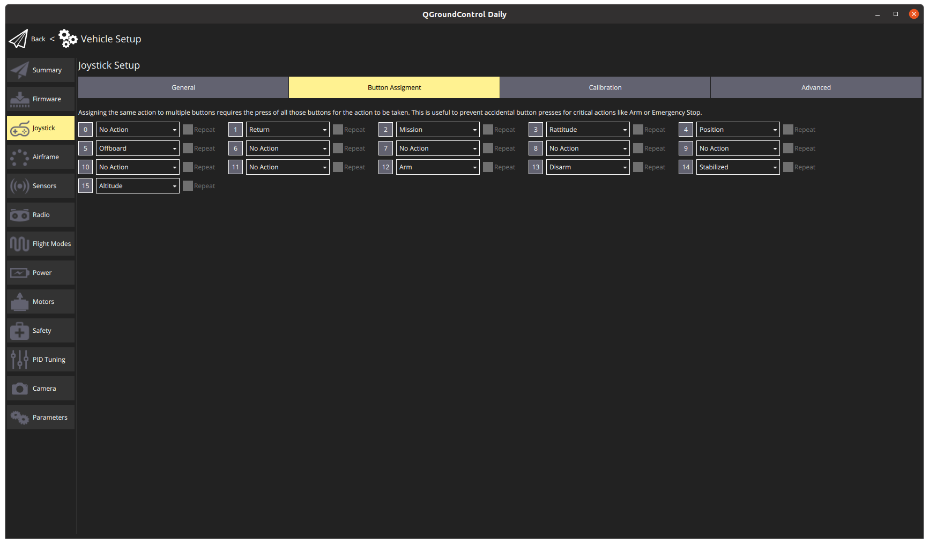Open button 0 action dropdown
Viewport: 929px width, 544px height.
pos(138,130)
